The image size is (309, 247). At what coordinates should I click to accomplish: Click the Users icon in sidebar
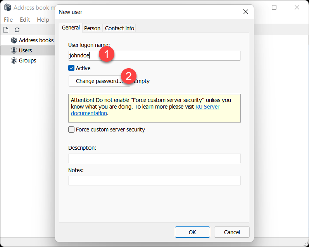click(14, 50)
